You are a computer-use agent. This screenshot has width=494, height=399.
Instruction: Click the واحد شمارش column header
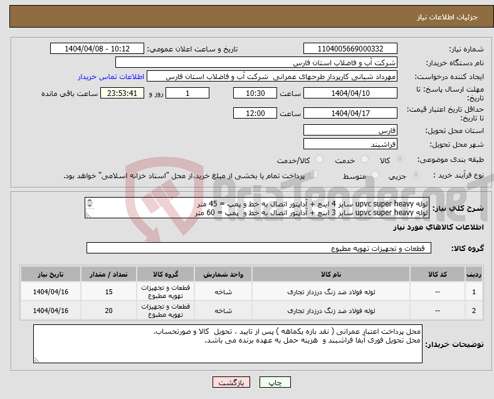point(223,274)
